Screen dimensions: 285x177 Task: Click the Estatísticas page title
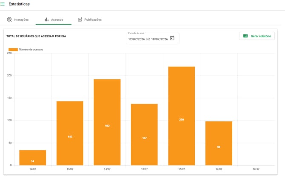point(19,4)
